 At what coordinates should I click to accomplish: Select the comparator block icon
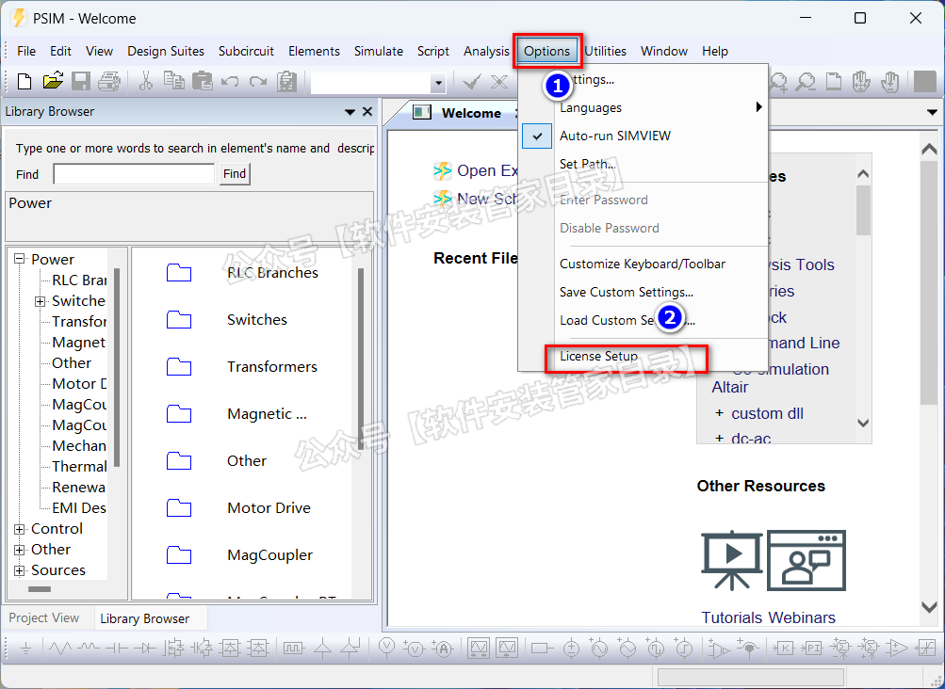[897, 649]
